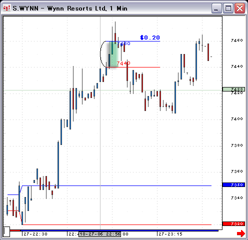Viewport: 248px width, 240px height.
Task: Click the '$0.20' range annotation
Action: 150,37
